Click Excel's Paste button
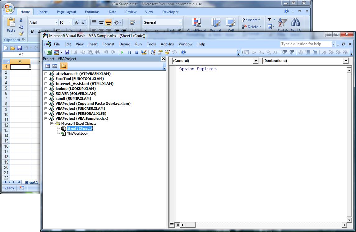This screenshot has width=356, height=232. click(x=11, y=26)
